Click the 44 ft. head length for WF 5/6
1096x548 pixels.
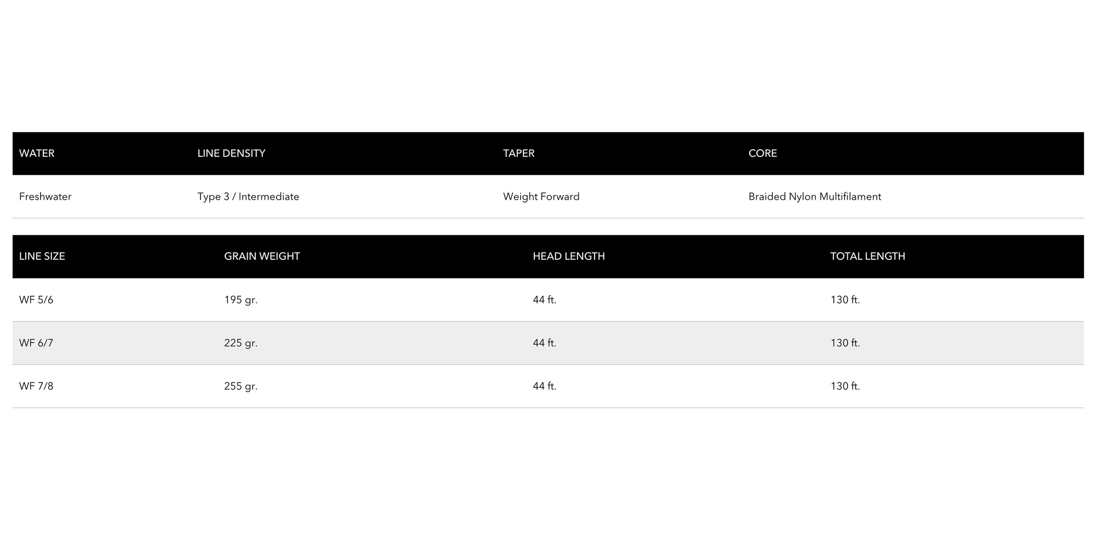544,300
